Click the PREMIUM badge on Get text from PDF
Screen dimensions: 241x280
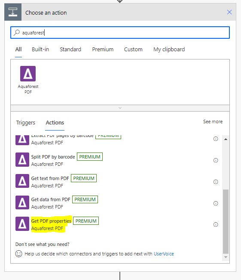click(84, 178)
